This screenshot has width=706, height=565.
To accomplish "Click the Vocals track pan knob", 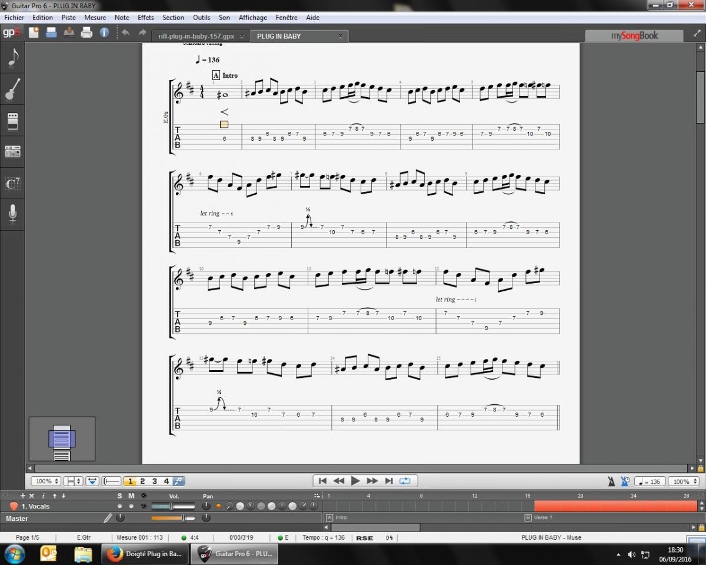I will pos(206,506).
